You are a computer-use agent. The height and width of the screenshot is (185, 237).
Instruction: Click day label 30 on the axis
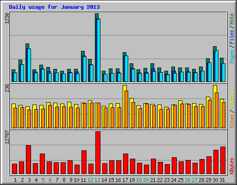pyautogui.click(x=215, y=180)
